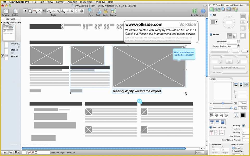Open the Image section dropdown
Image resolution: width=250 pixels, height=156 pixels.
(221, 79)
